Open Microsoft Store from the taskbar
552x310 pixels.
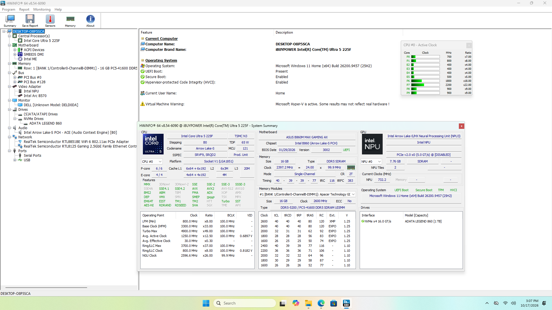click(x=334, y=303)
